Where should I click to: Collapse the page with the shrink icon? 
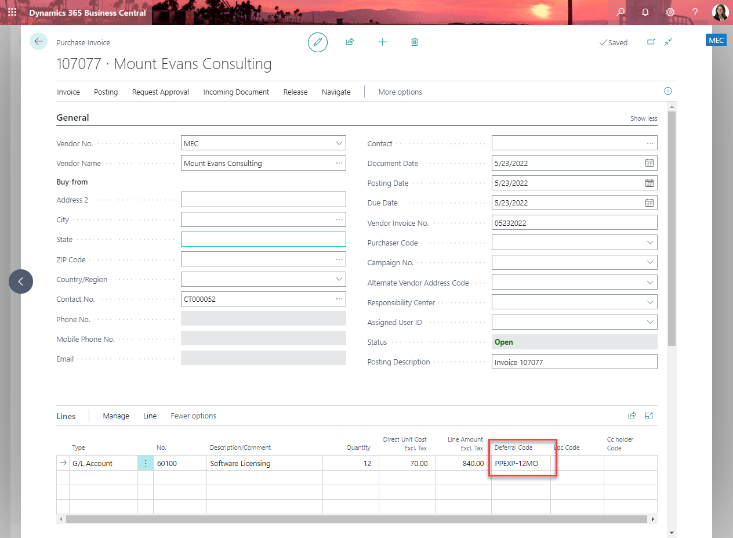tap(669, 42)
